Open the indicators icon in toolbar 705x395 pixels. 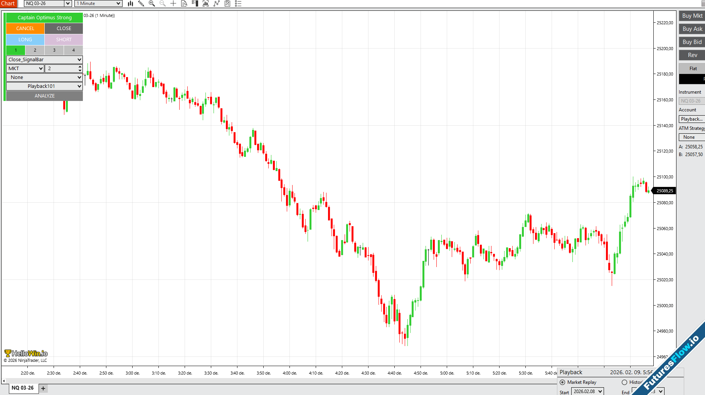pos(206,3)
